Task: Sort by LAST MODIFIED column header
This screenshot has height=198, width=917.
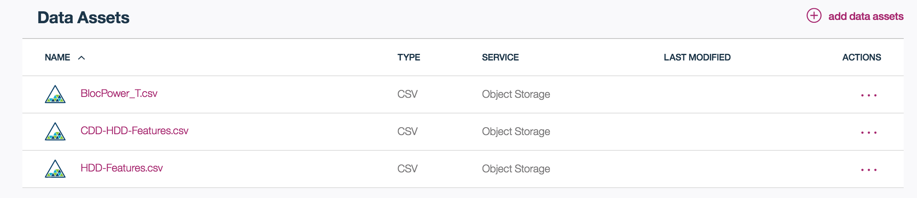Action: pos(697,57)
